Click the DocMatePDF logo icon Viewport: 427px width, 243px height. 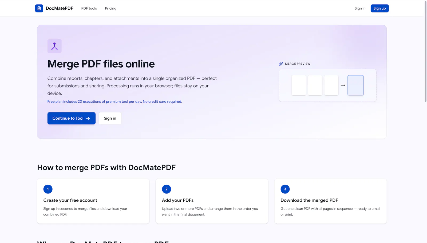(39, 8)
